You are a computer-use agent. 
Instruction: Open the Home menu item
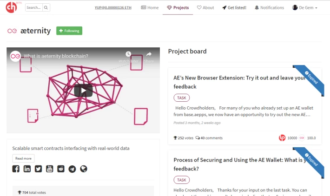tap(150, 7)
